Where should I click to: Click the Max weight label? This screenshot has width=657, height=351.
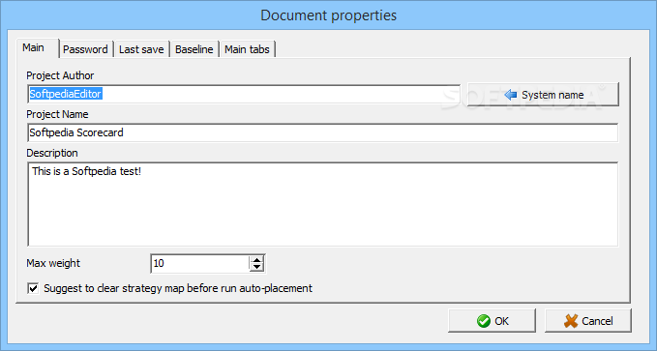coord(53,263)
